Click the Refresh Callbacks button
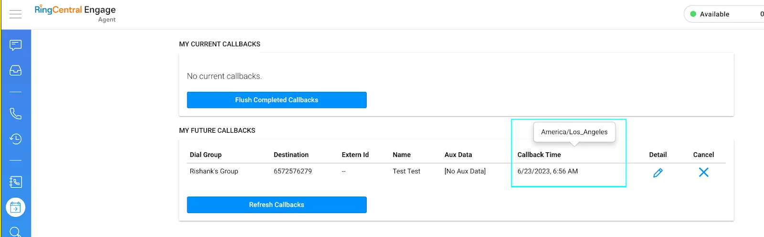This screenshot has width=764, height=237. tap(276, 205)
